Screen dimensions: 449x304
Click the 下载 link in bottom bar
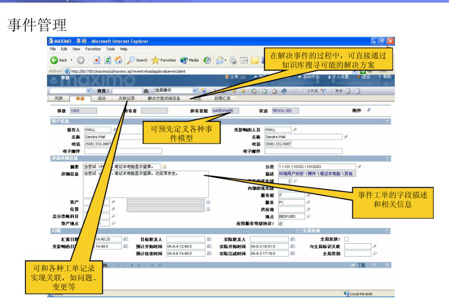coord(361,265)
